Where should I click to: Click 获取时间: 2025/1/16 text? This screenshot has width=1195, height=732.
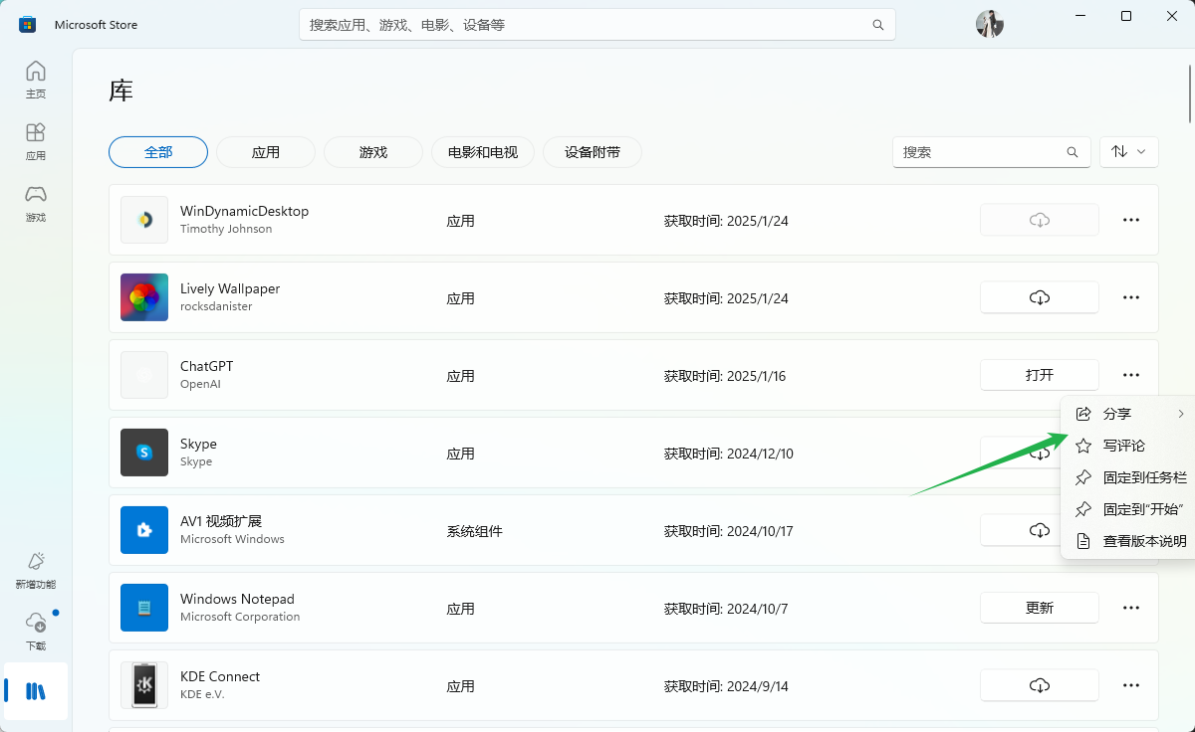[x=726, y=376]
